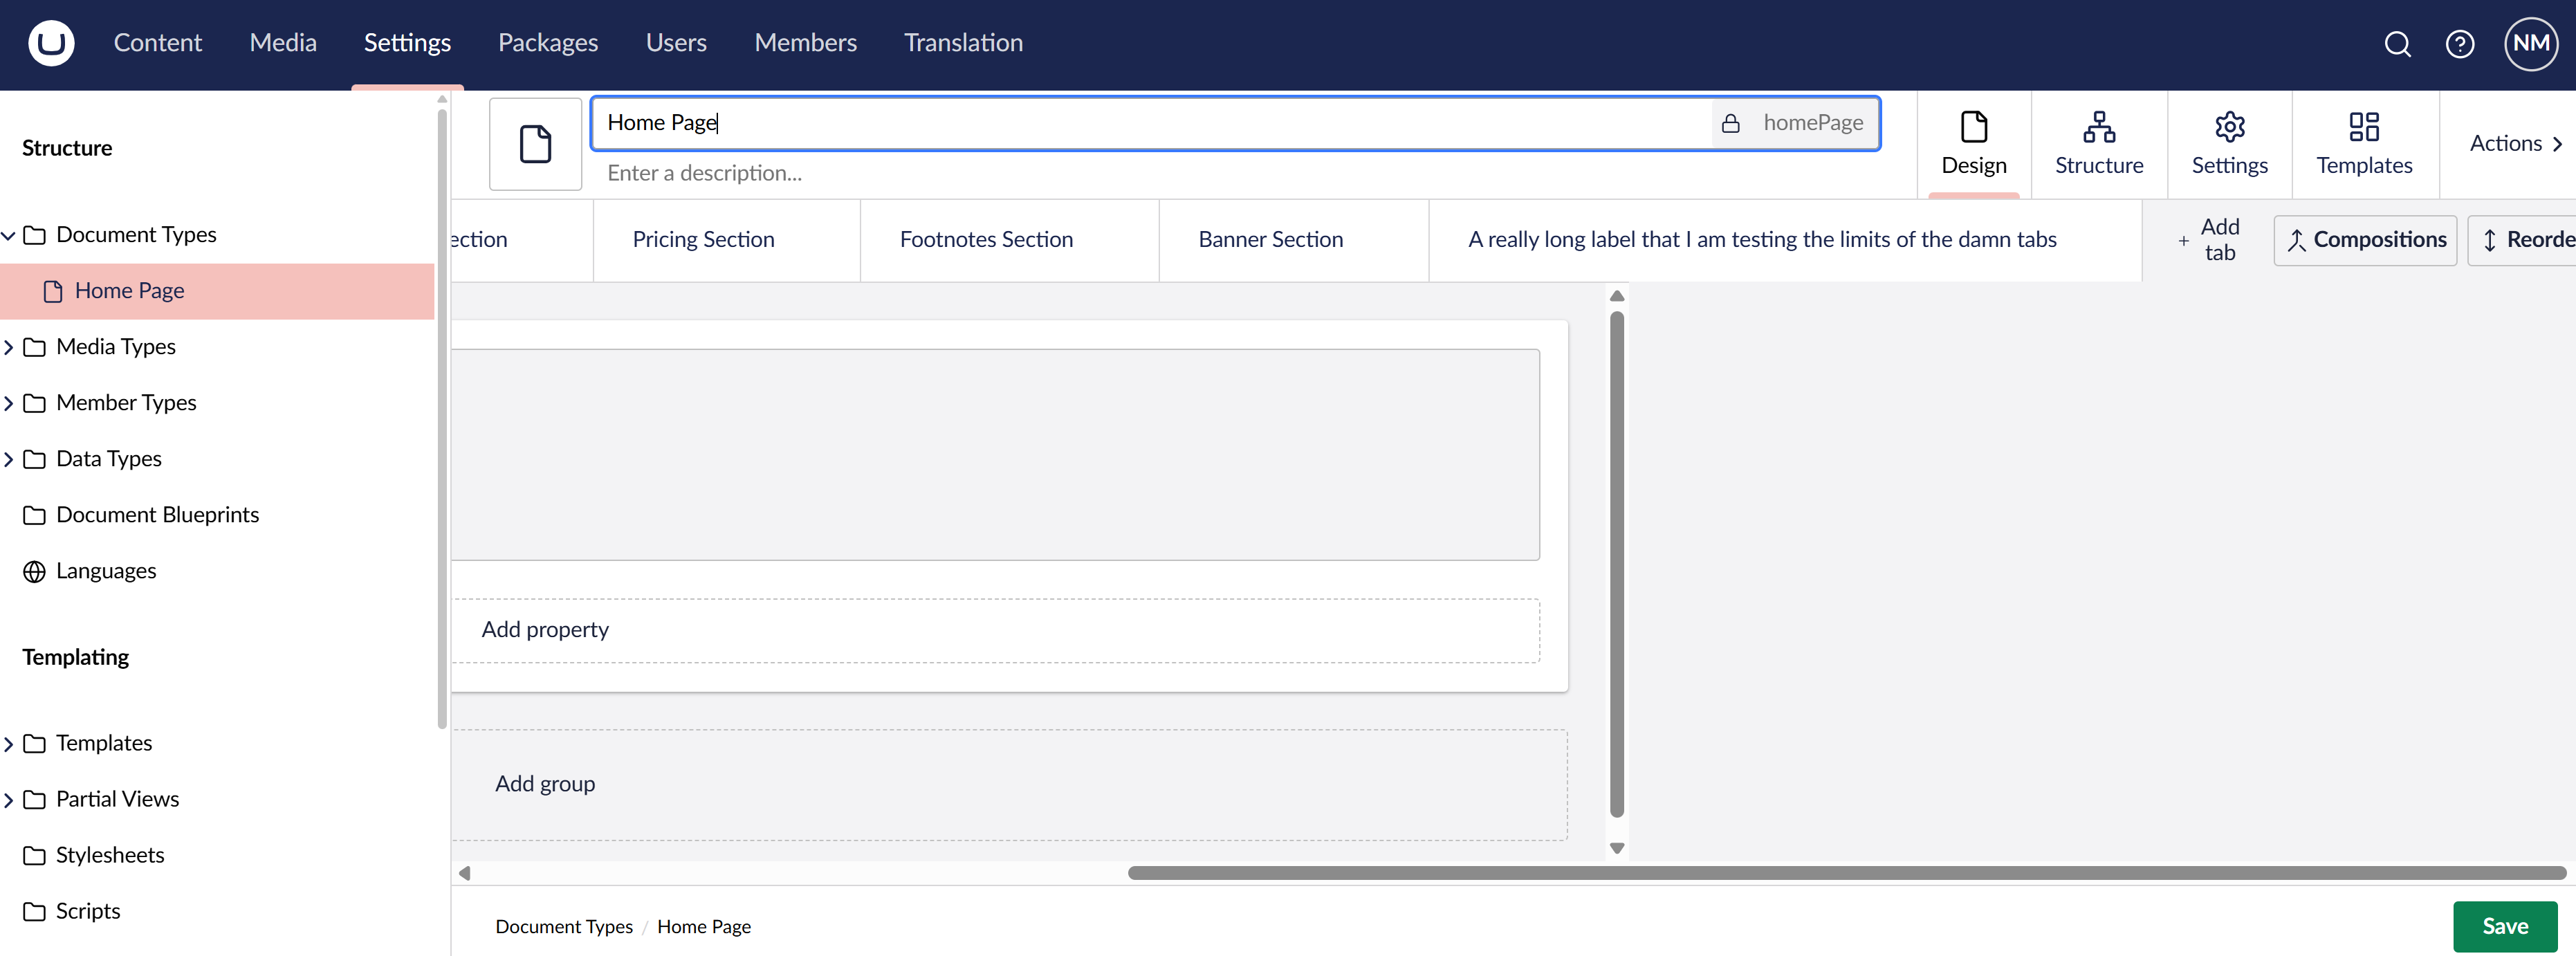
Task: Click the Umbraco logo icon
Action: 51,43
